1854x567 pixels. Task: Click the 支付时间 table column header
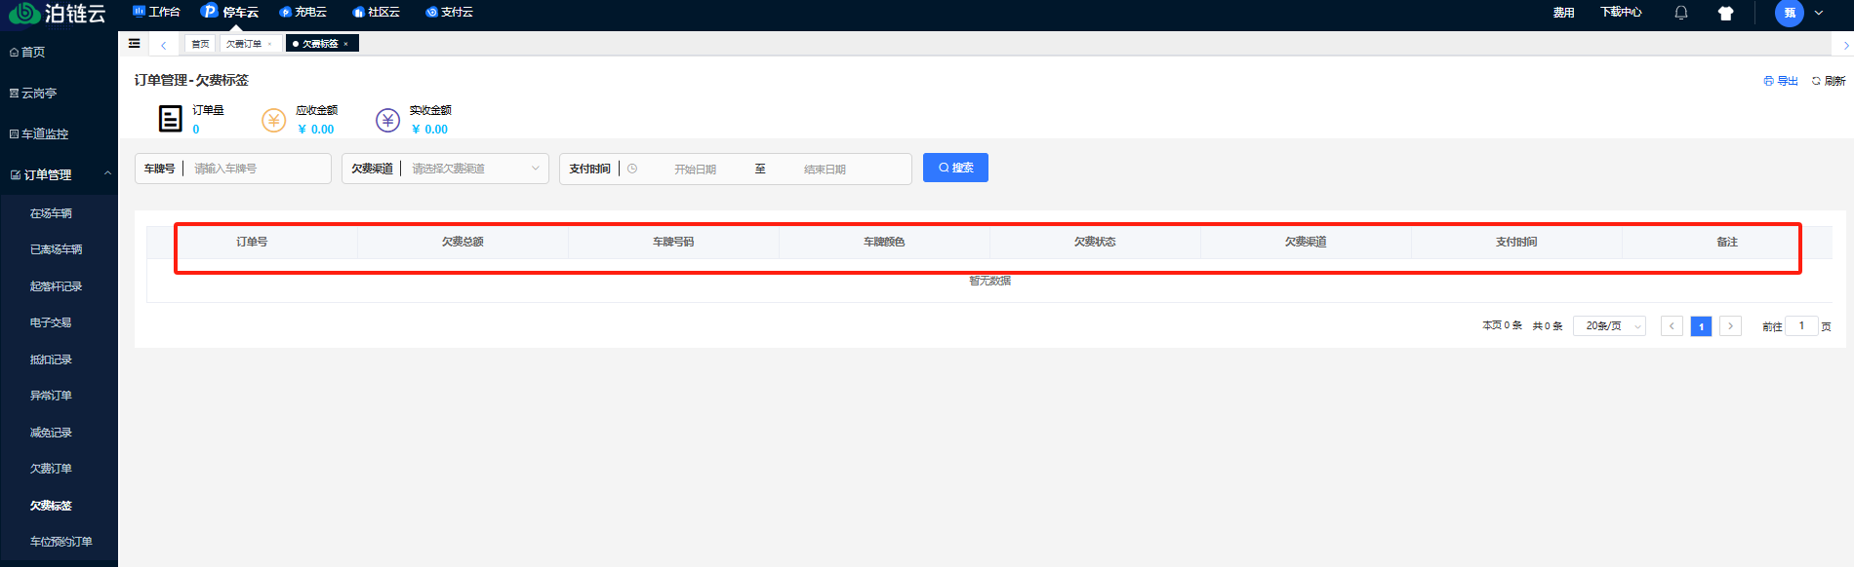point(1516,242)
